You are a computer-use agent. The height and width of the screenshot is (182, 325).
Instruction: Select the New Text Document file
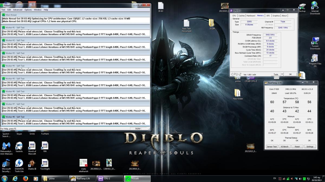[186, 26]
